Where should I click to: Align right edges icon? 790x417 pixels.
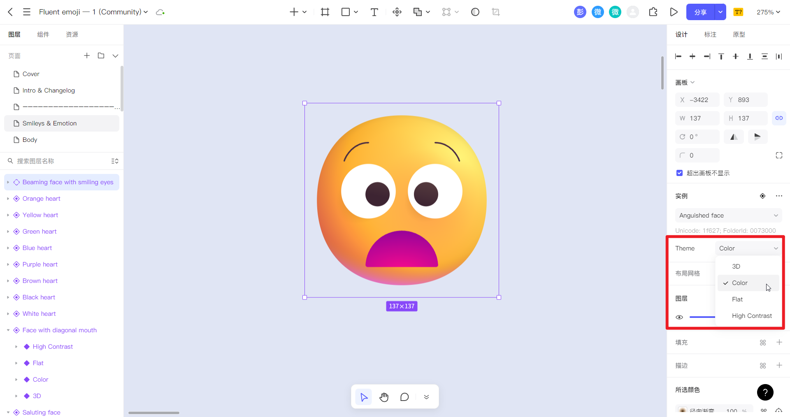tap(707, 56)
